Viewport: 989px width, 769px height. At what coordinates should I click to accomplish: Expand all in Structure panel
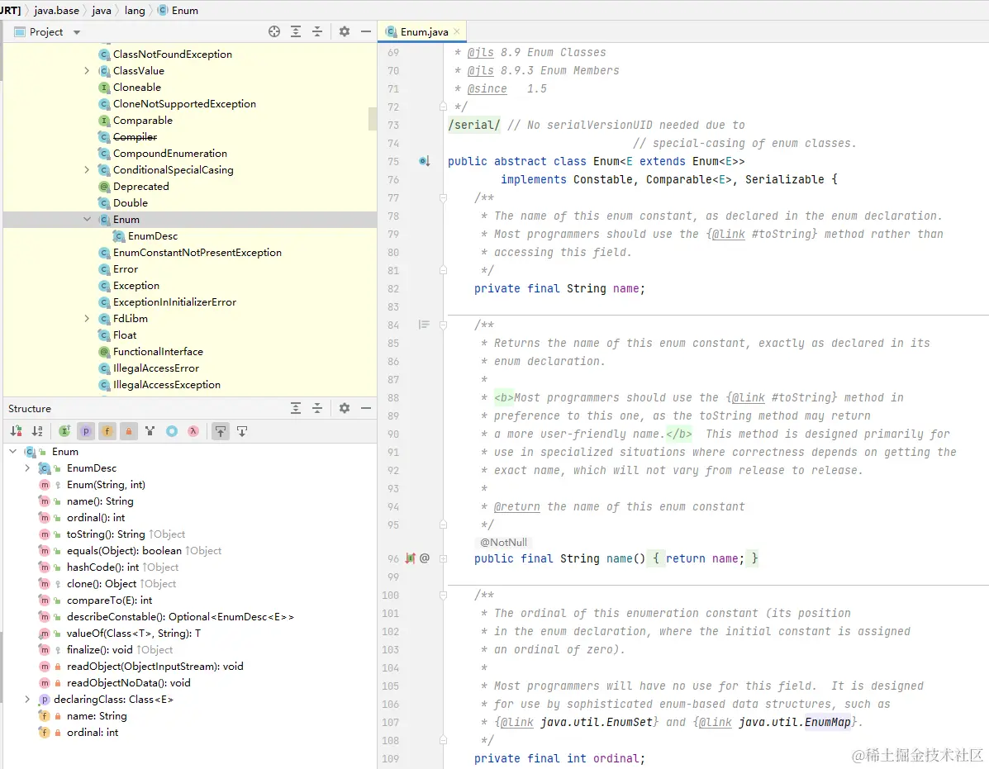(x=296, y=408)
